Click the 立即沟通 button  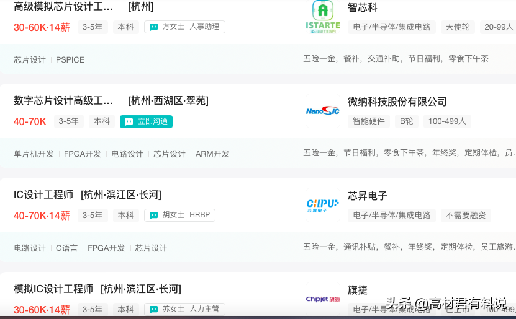(146, 122)
